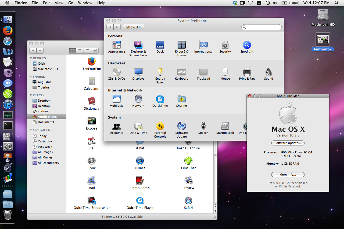
Task: Click the System Preferences search field
Action: click(x=261, y=27)
